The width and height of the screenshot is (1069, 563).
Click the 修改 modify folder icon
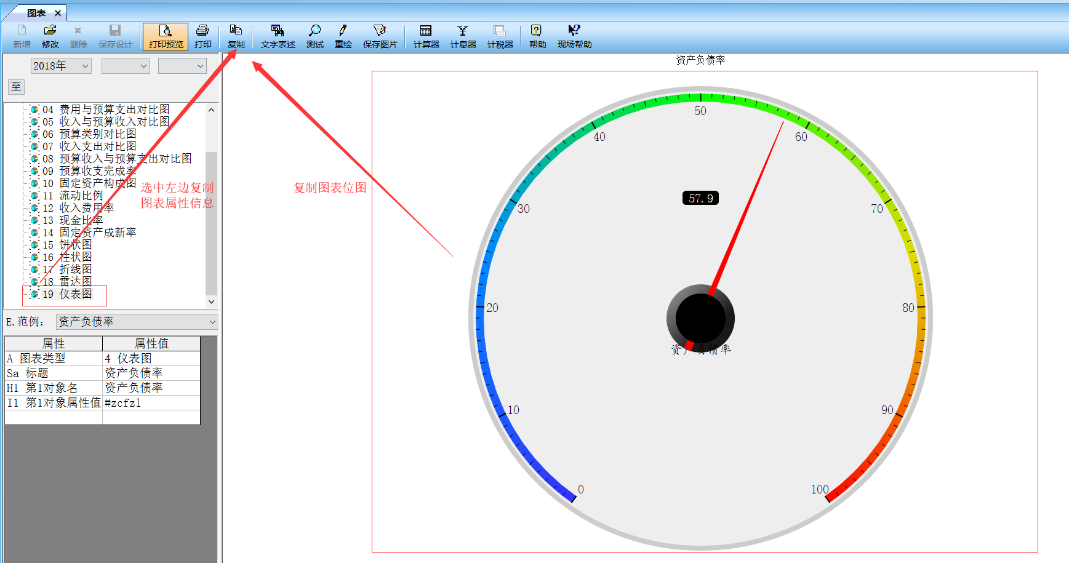click(x=50, y=31)
